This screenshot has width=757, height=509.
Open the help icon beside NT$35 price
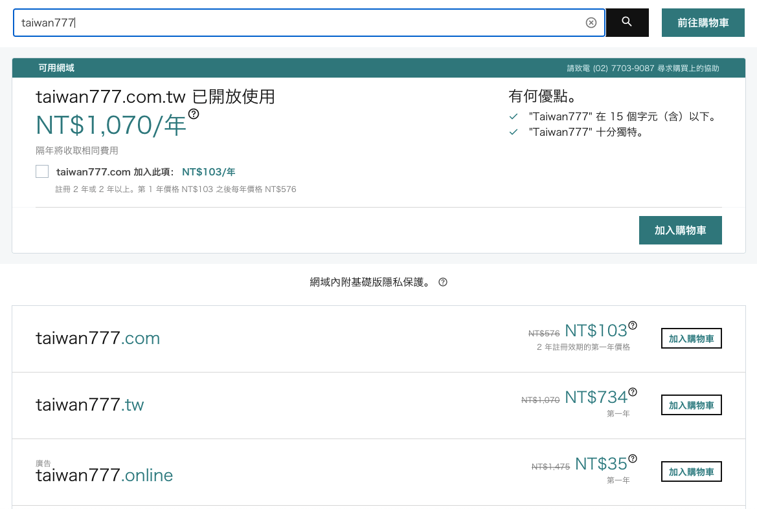click(633, 459)
